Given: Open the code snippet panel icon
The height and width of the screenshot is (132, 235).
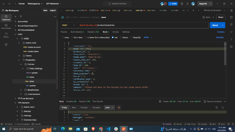Looking at the screenshot, I should (x=231, y=32).
